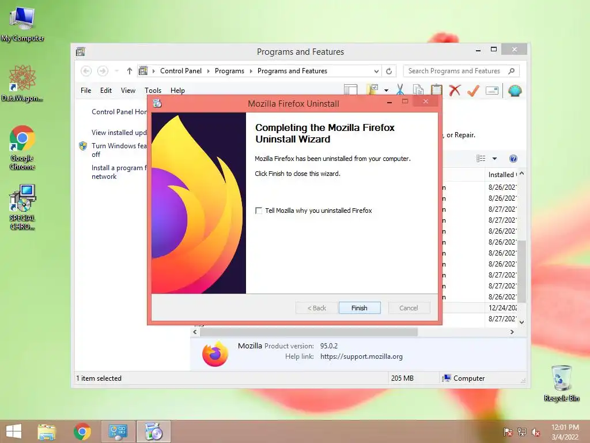Click the Programs breadcrumb segment
The height and width of the screenshot is (443, 590).
(x=229, y=71)
